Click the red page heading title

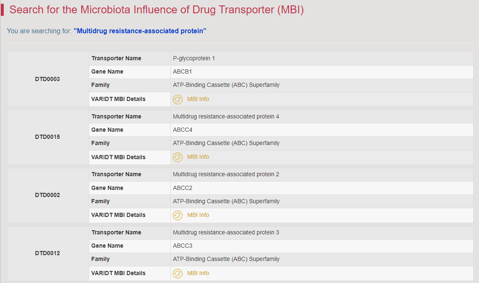coord(157,10)
